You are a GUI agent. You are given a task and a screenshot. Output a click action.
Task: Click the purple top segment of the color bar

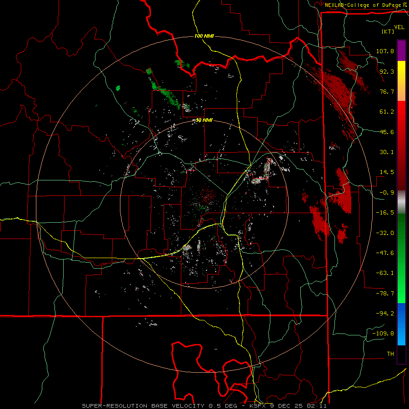tap(401, 50)
